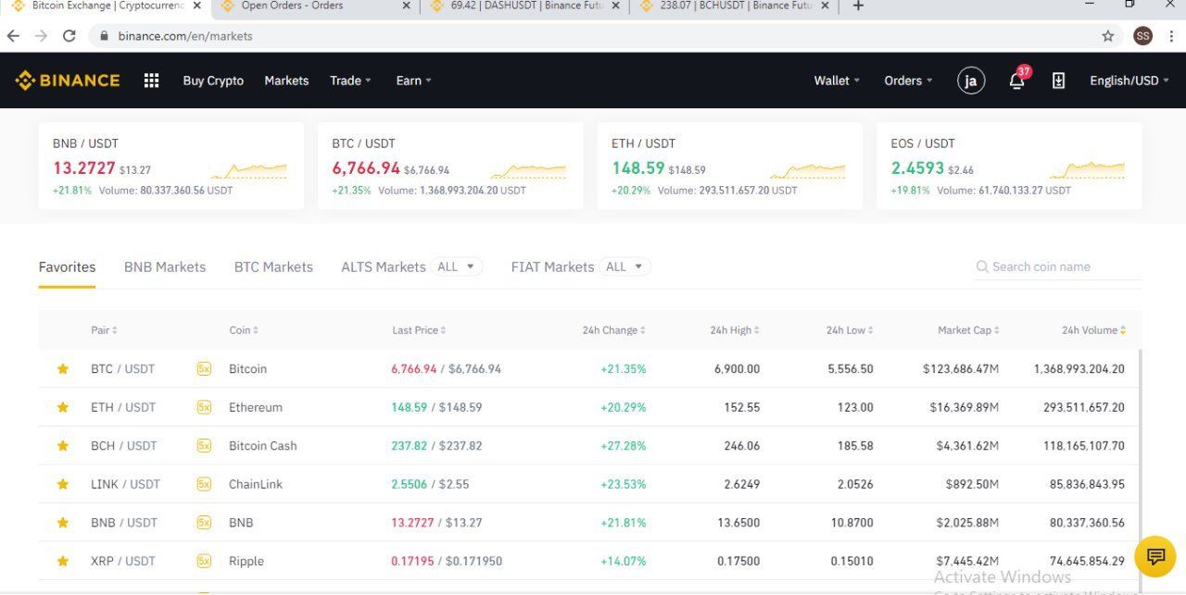This screenshot has height=595, width=1186.
Task: Open the ETH / USDT ticker card
Action: click(x=730, y=167)
